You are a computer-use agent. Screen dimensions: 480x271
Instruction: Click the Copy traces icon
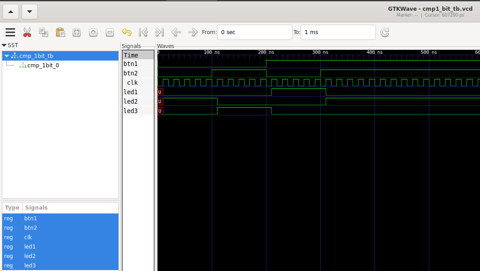point(44,32)
